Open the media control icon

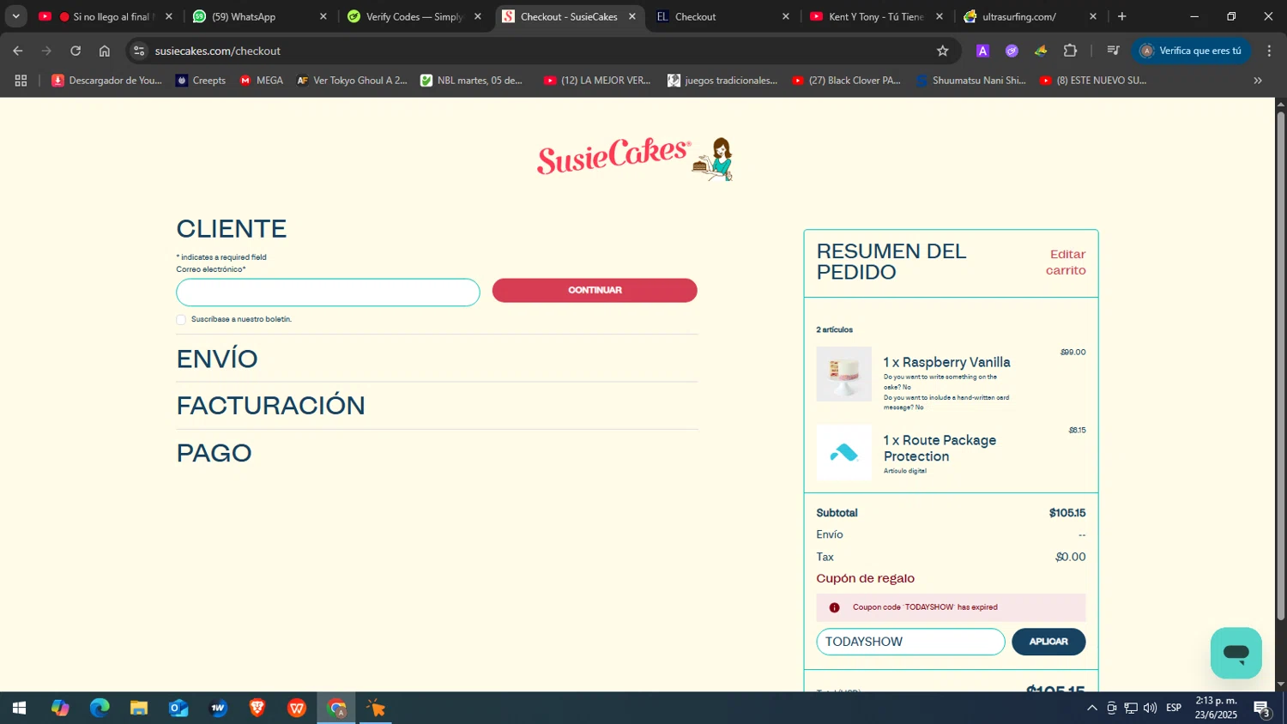click(1113, 51)
